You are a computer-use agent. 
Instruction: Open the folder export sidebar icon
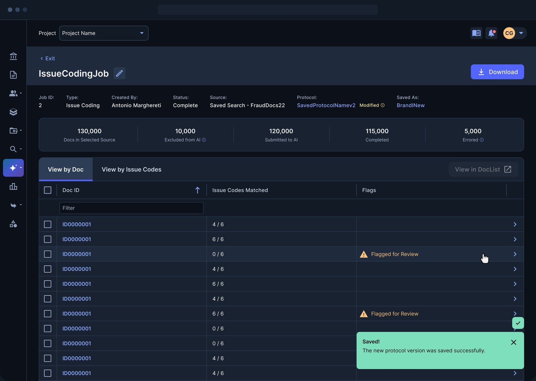pyautogui.click(x=13, y=130)
